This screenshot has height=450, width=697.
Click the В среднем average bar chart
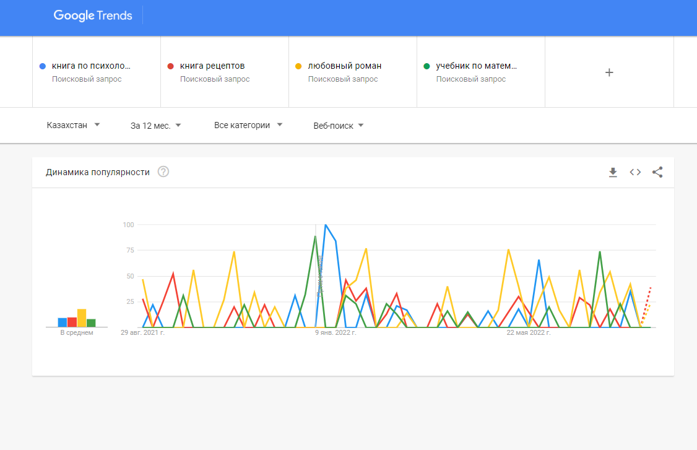click(77, 318)
